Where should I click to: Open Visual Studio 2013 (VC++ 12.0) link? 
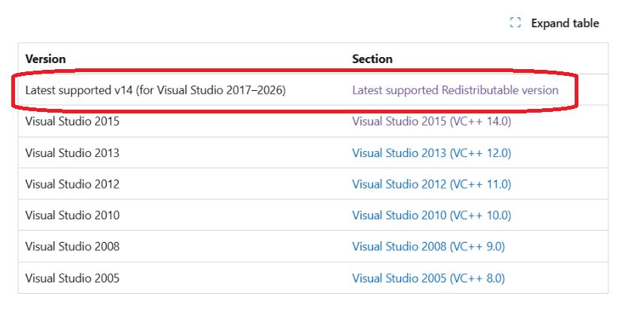pyautogui.click(x=432, y=152)
